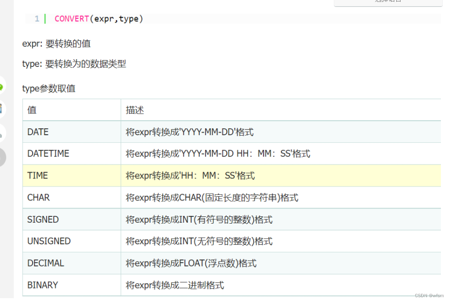Click the '值' table header
This screenshot has width=451, height=302.
tap(72, 110)
